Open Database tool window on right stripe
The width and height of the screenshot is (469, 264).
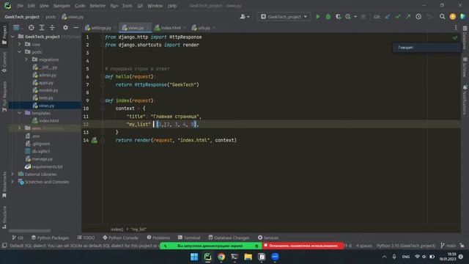465,37
